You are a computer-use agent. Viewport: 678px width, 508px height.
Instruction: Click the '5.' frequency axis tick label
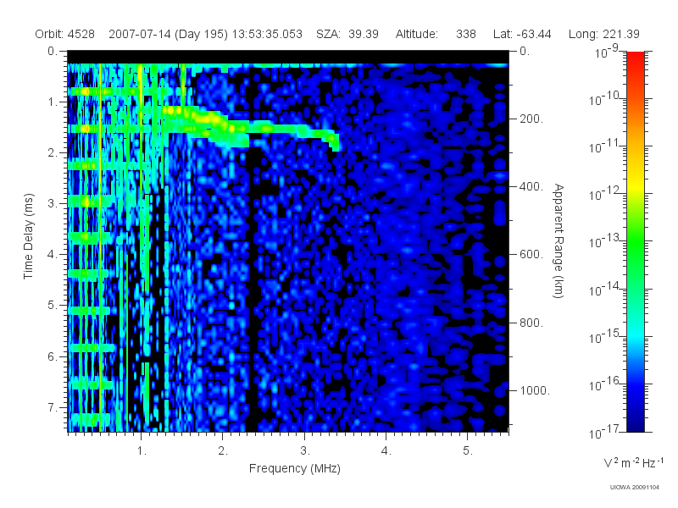[x=468, y=451]
